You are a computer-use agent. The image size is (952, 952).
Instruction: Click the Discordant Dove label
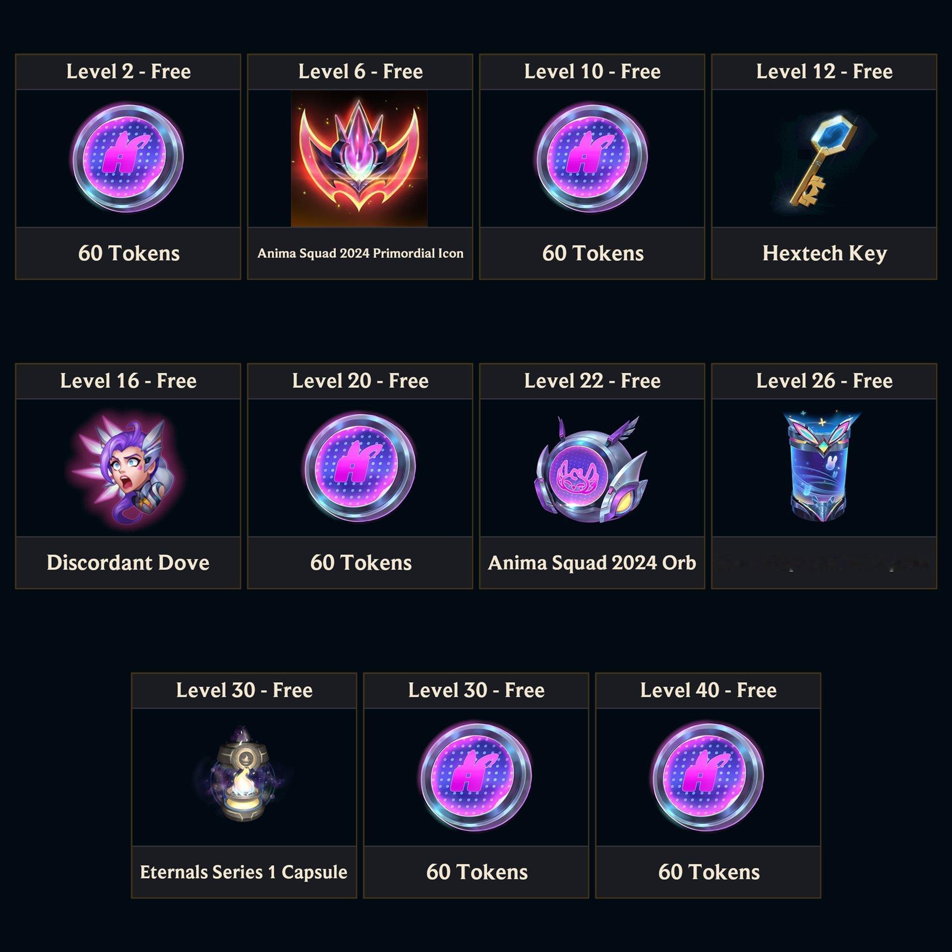128,563
